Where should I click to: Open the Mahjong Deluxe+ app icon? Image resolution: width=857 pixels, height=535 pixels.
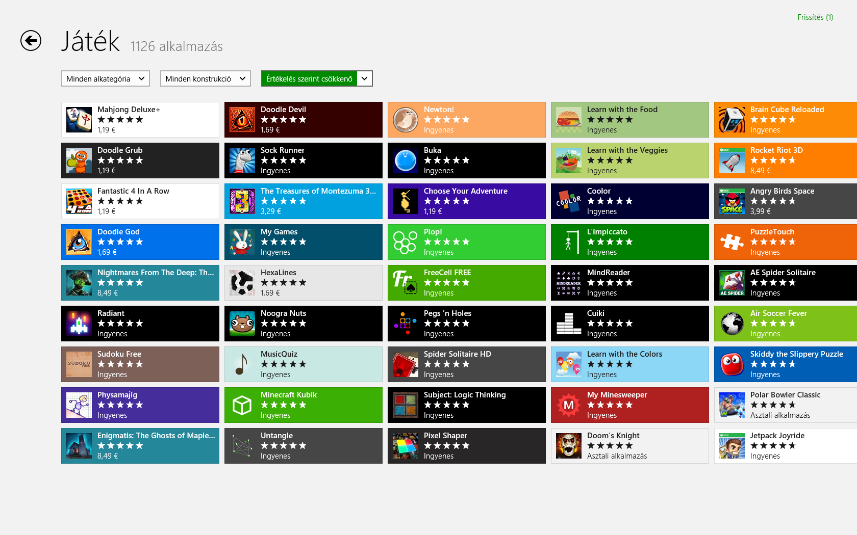[x=79, y=120]
